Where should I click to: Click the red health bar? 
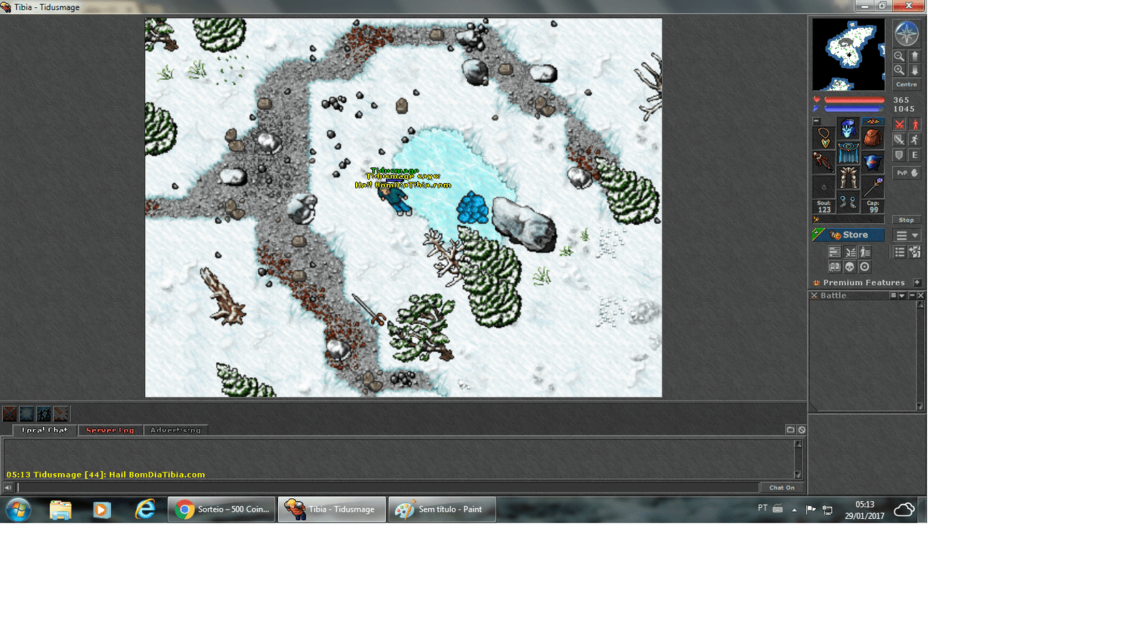click(854, 100)
